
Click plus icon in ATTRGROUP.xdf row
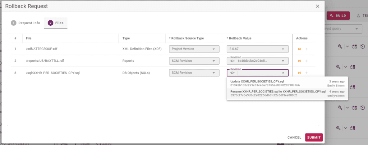(306, 49)
